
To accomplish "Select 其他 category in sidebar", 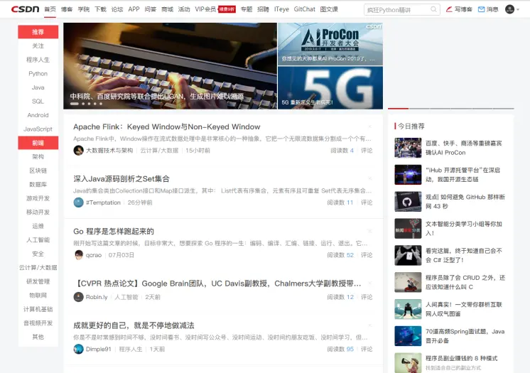I will (38, 337).
